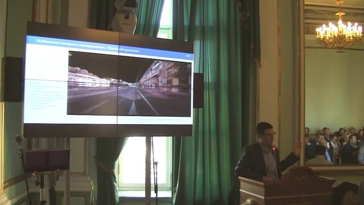Click the blue slide title bar
Screen dimensions: 364x205
[110, 47]
